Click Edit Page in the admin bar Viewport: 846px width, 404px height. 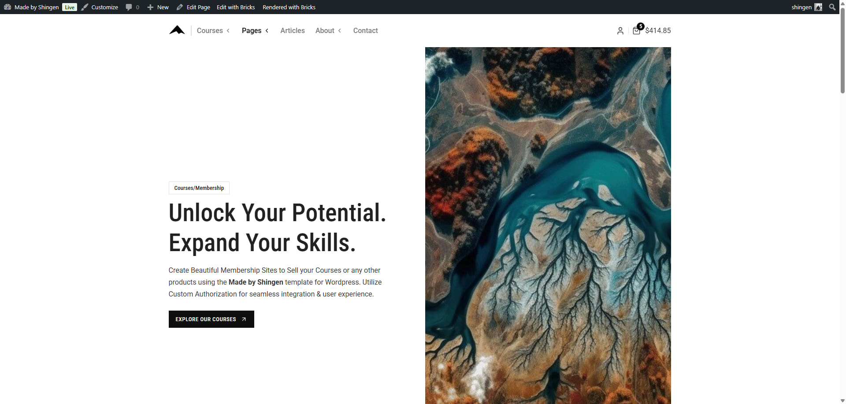click(x=198, y=7)
